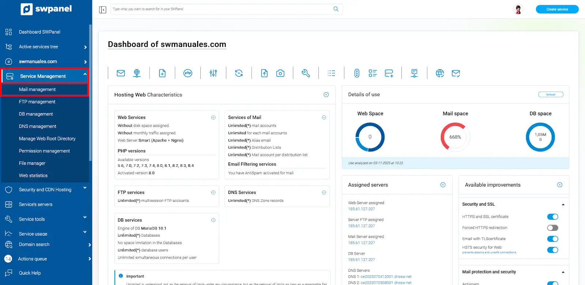Expand the Service tools chevron
Viewport: 585px width, 285px height.
click(x=85, y=217)
